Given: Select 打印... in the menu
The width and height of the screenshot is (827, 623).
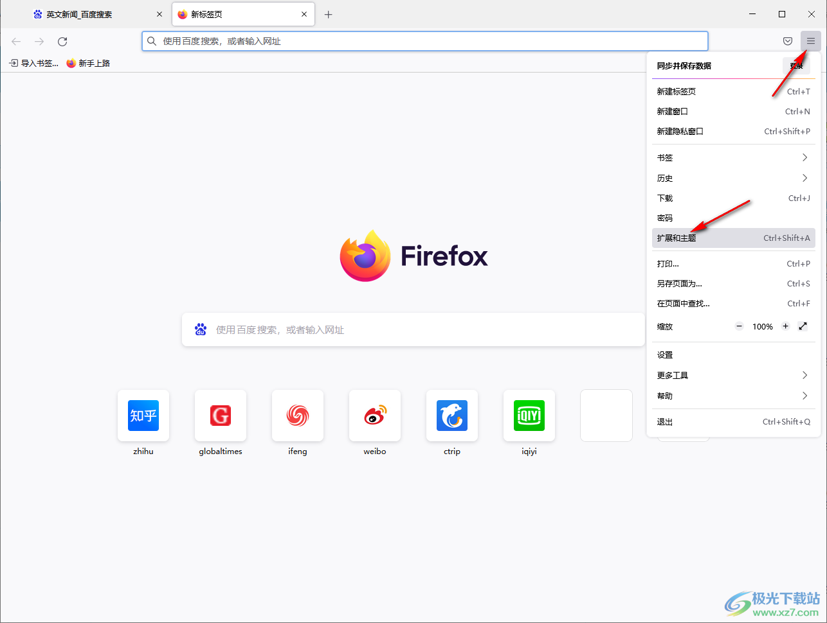Looking at the screenshot, I should [734, 263].
